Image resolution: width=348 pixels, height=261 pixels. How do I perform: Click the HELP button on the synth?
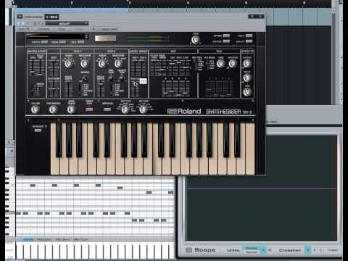249,36
